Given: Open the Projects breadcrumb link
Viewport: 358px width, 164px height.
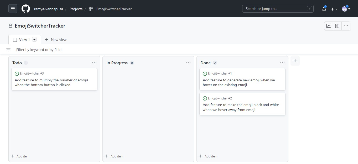Looking at the screenshot, I should (76, 9).
